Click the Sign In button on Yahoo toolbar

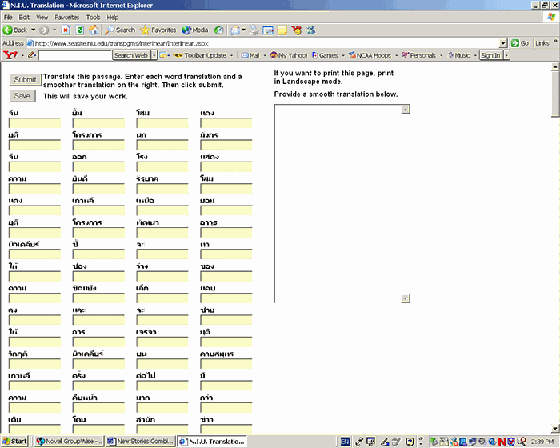point(490,55)
